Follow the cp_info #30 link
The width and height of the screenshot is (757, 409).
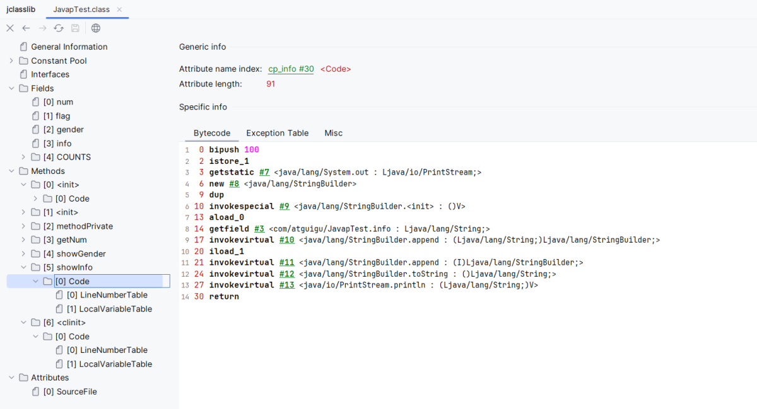pos(291,69)
